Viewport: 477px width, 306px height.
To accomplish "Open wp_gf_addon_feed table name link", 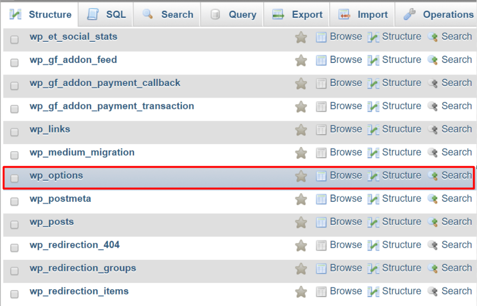I will click(73, 60).
